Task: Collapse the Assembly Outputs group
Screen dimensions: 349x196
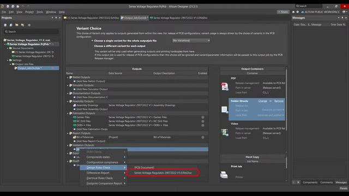Action: pyautogui.click(x=68, y=101)
